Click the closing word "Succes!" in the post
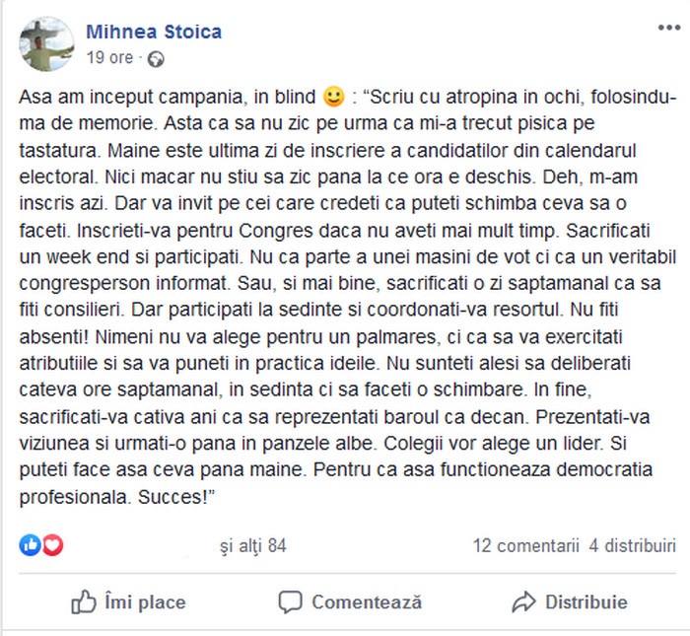The image size is (690, 636). coord(176,497)
